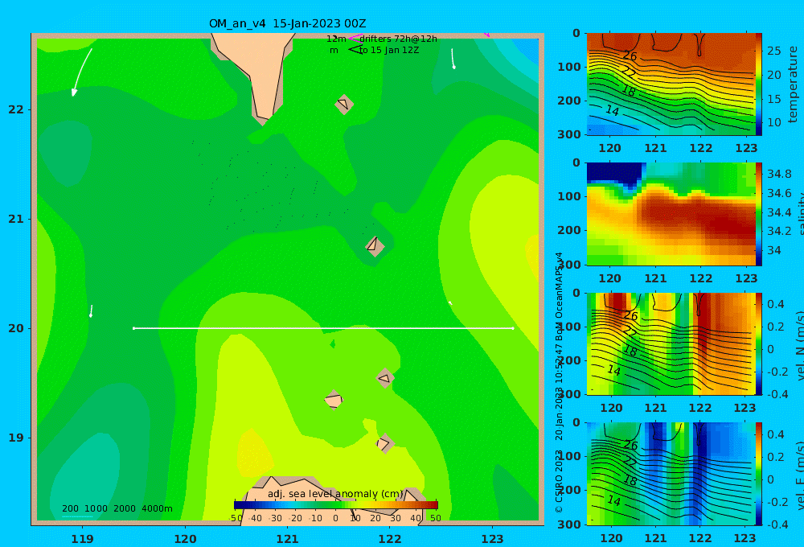The image size is (804, 547).
Task: Click depth tick 300 on salinity panel
Action: (569, 265)
